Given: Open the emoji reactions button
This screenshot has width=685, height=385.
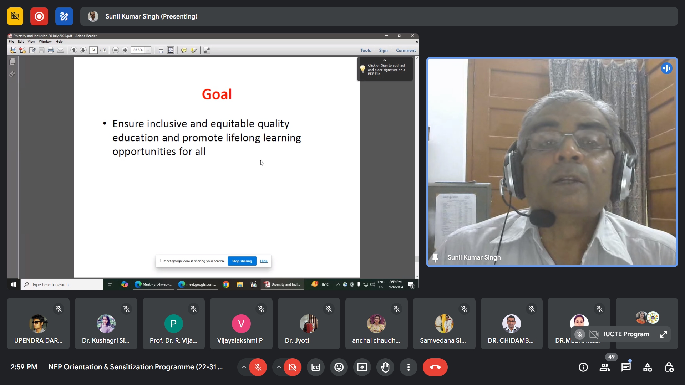Looking at the screenshot, I should [x=339, y=367].
